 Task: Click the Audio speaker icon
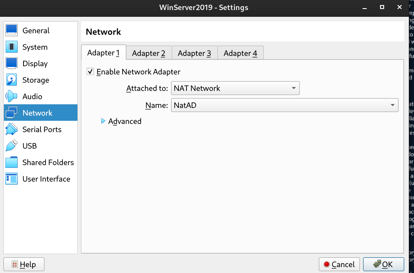coord(12,96)
